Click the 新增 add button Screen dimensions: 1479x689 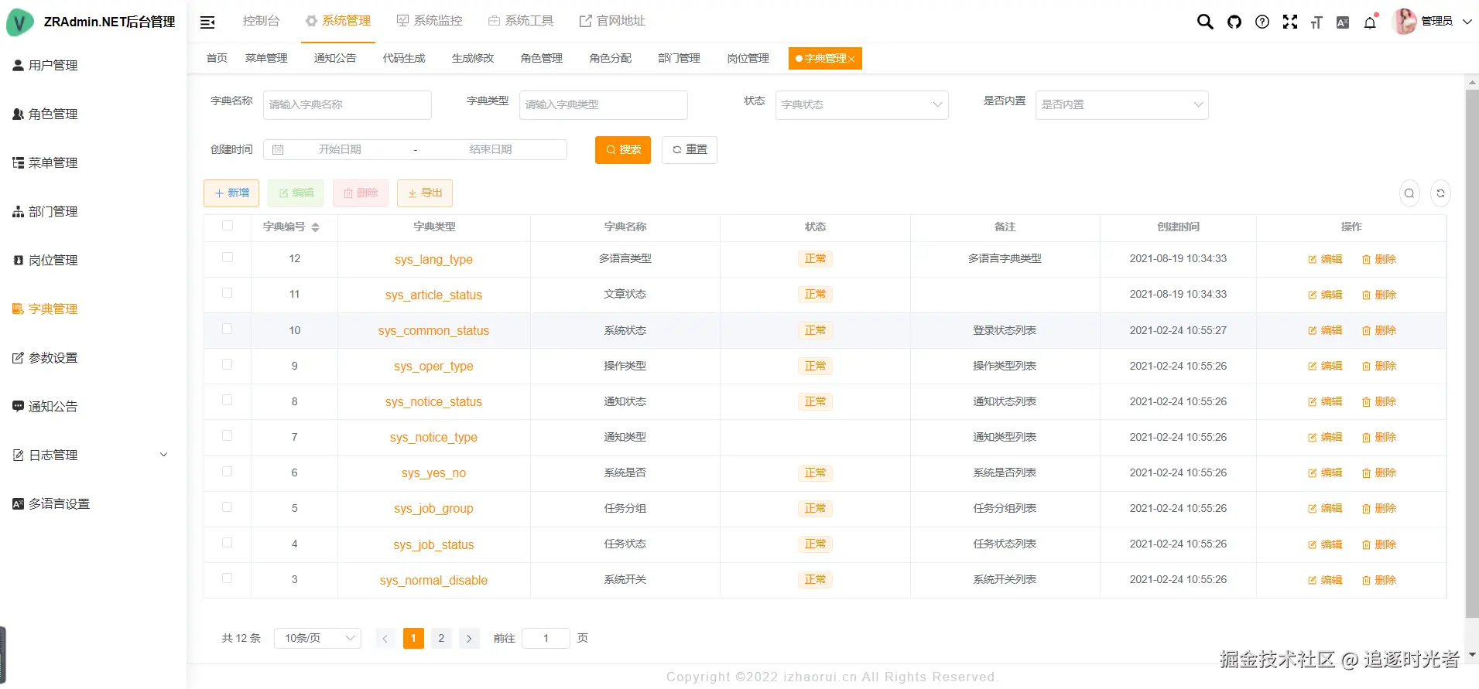coord(231,193)
